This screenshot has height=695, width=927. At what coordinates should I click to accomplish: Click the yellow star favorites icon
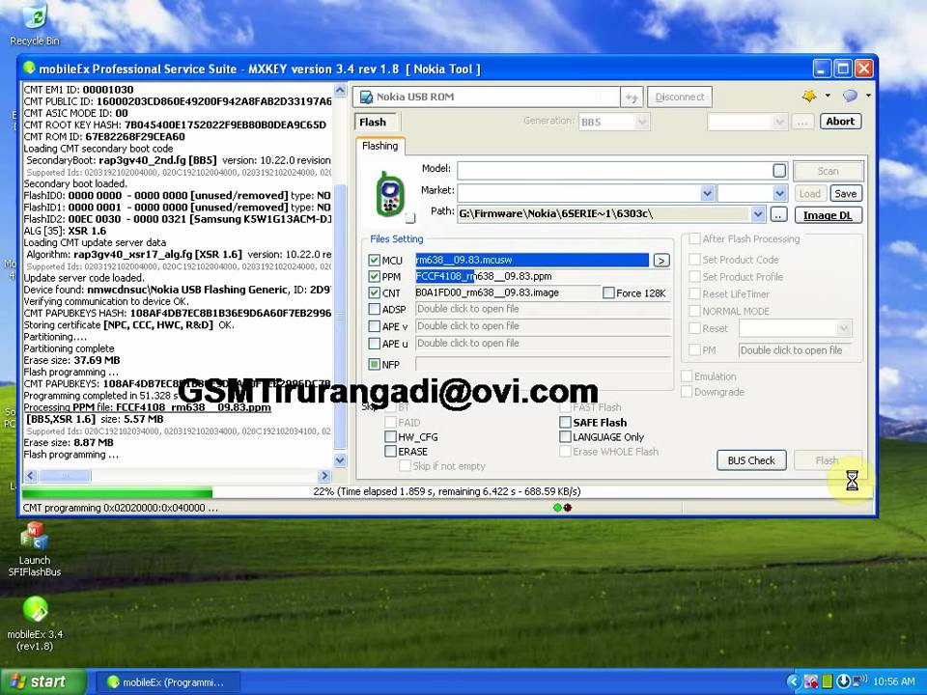pos(809,96)
